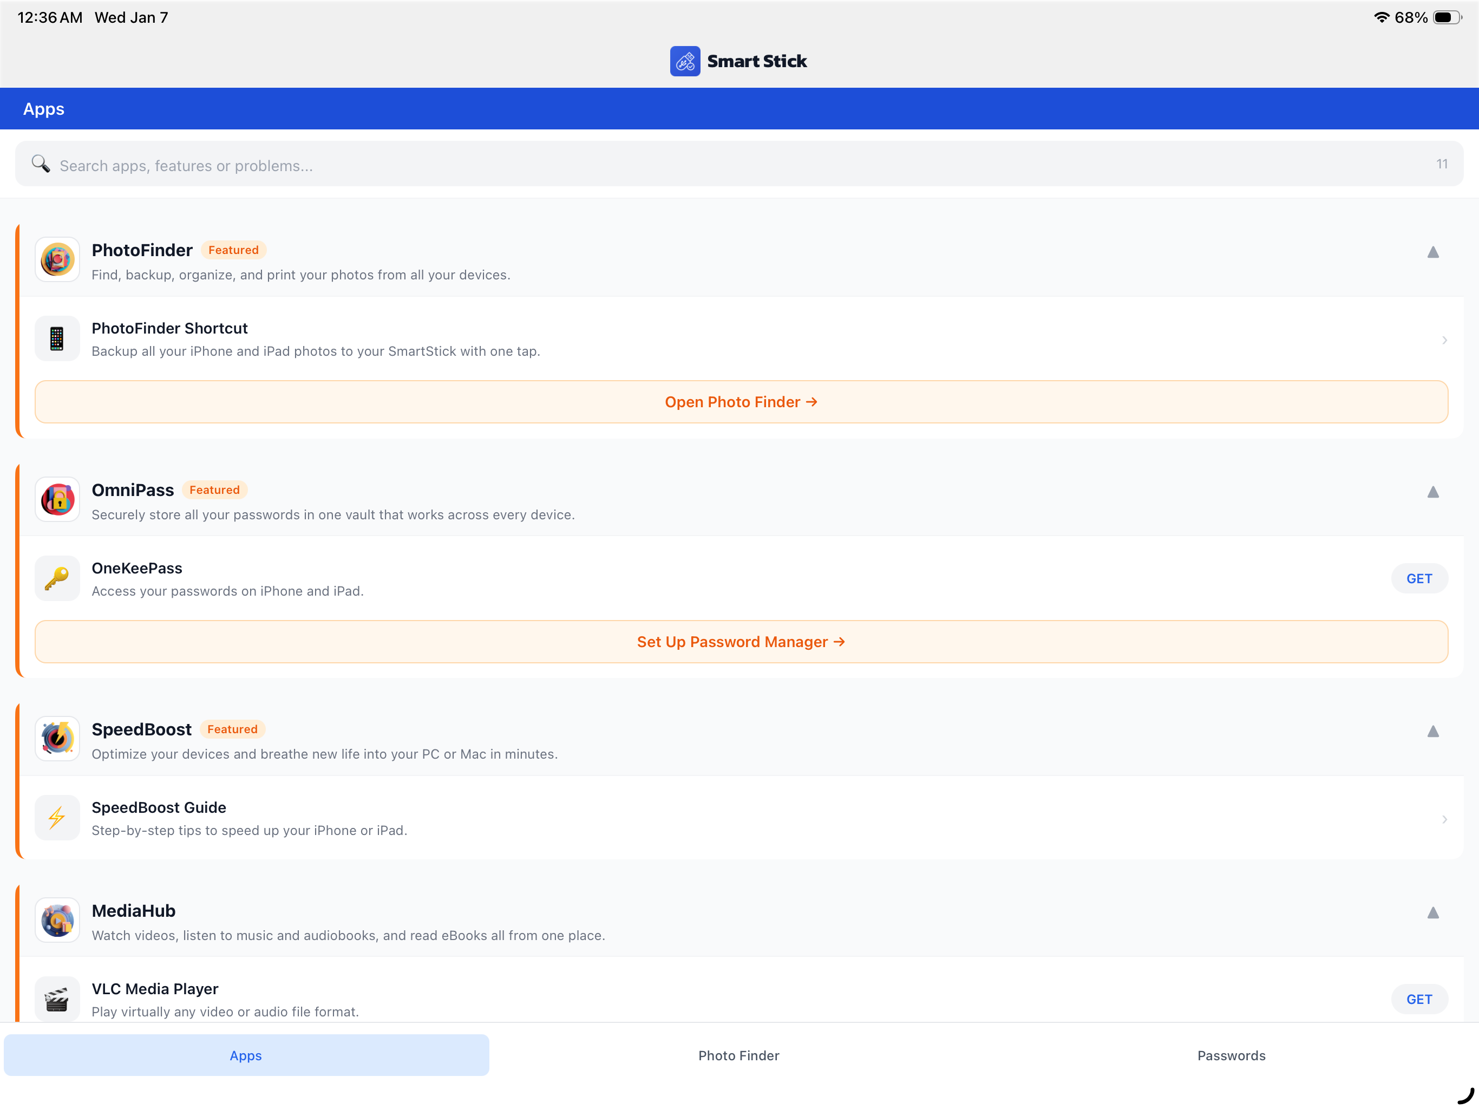Screen dimensions: 1479x1109
Task: Tap the MediaHub heading text
Action: coord(134,911)
